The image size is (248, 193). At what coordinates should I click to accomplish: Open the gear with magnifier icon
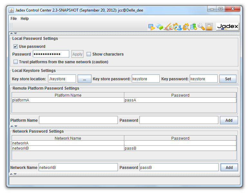coord(186,27)
